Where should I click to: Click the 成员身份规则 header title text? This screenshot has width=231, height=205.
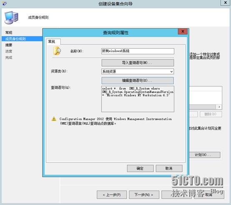tap(38, 18)
